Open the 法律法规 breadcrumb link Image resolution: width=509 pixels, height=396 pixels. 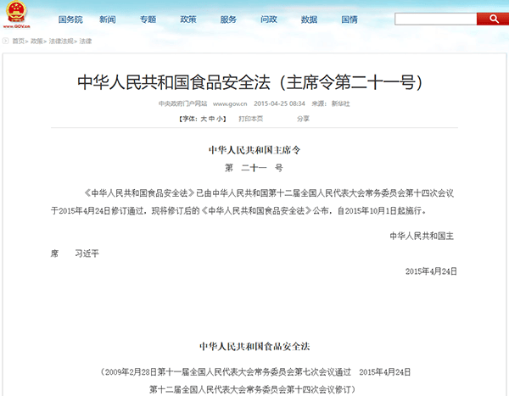click(60, 40)
